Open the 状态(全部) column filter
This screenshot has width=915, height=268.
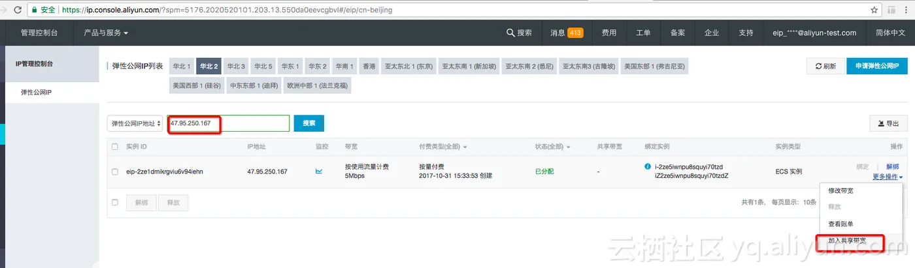[x=553, y=147]
